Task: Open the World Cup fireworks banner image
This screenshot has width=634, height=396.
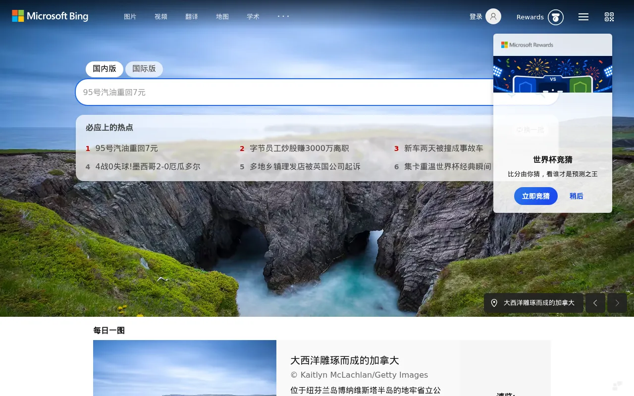Action: click(x=553, y=74)
